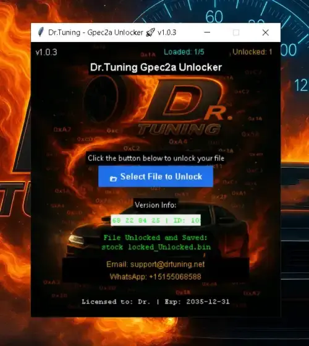Image resolution: width=309 pixels, height=346 pixels.
Task: Click the Select File to Unlock button
Action: pos(156,176)
